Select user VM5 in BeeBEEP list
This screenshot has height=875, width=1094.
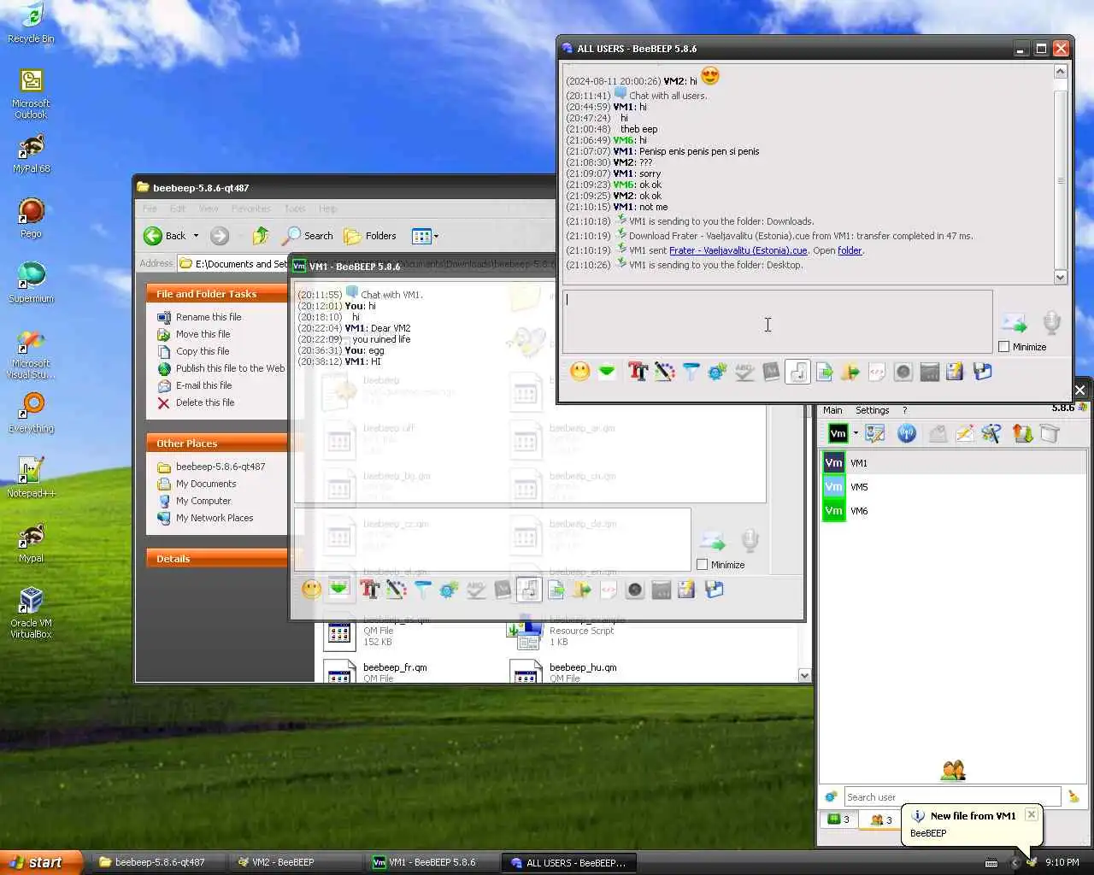[953, 487]
